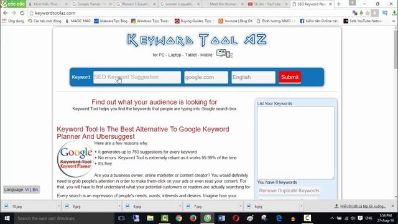Open a new browser tab
The width and height of the screenshot is (398, 224).
[x=338, y=4]
